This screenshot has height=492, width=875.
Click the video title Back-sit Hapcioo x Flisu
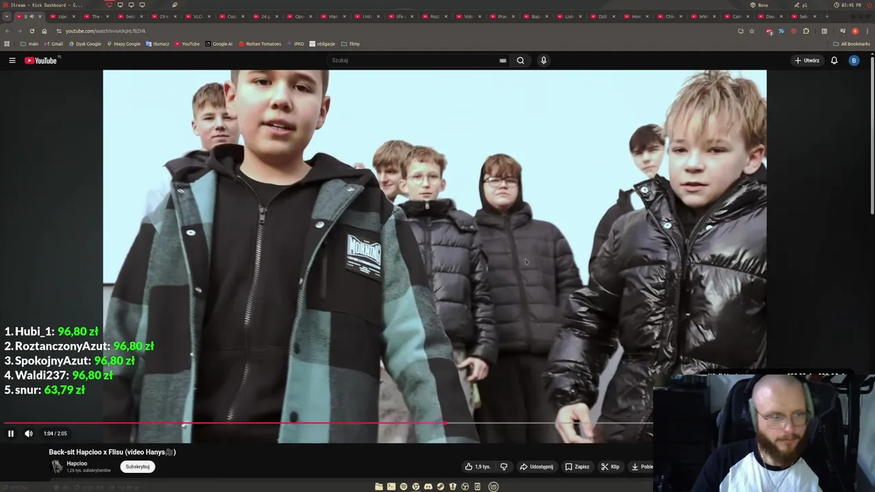click(112, 452)
